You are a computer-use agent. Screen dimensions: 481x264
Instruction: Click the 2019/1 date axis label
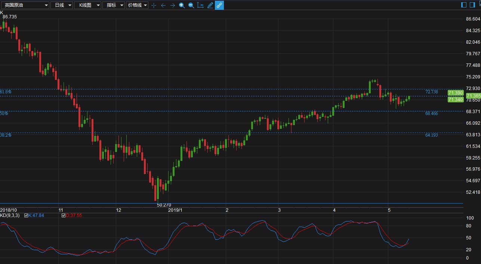point(175,210)
